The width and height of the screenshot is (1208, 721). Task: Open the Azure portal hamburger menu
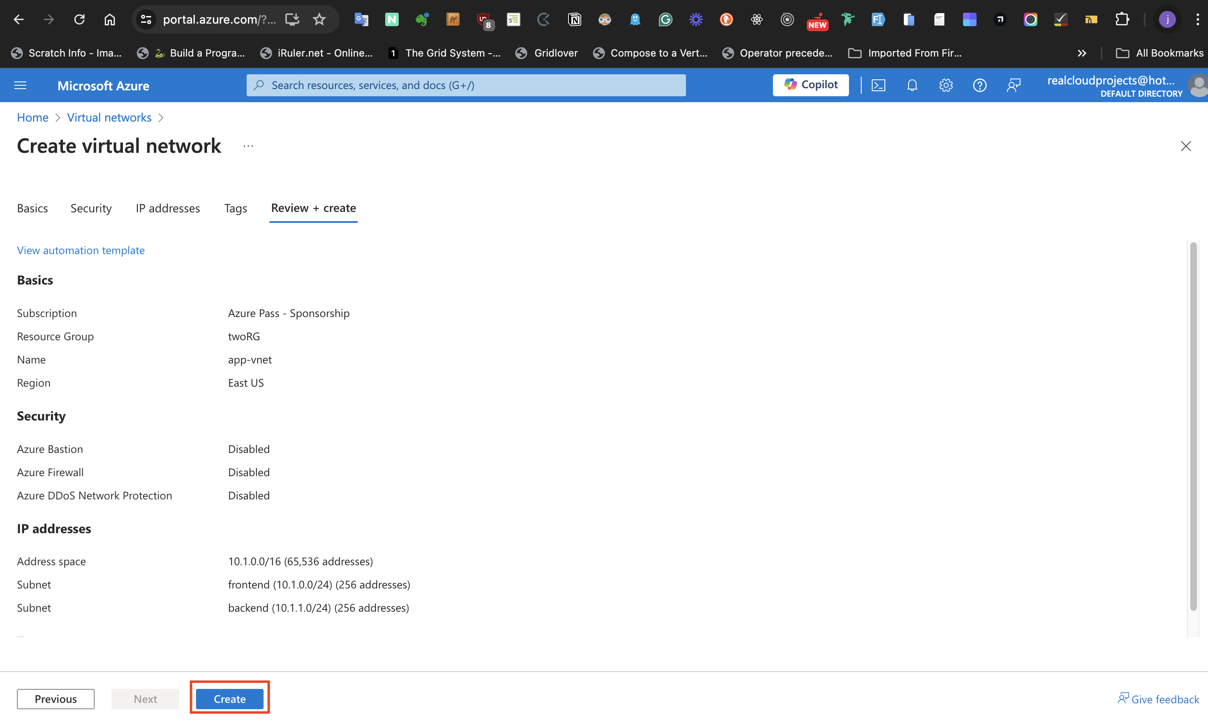point(20,86)
